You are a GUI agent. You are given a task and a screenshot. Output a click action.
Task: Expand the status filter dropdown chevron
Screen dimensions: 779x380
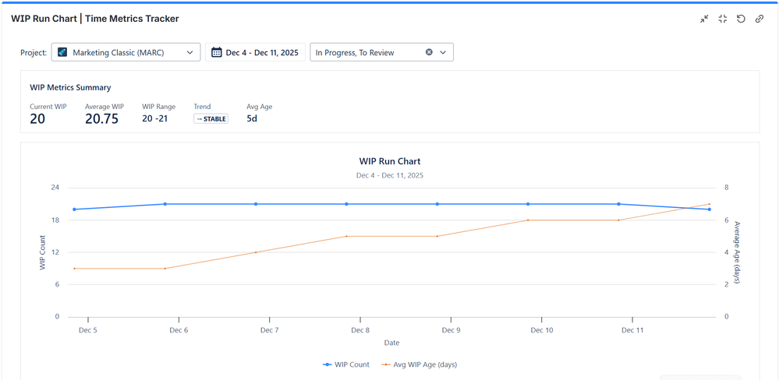(x=443, y=52)
